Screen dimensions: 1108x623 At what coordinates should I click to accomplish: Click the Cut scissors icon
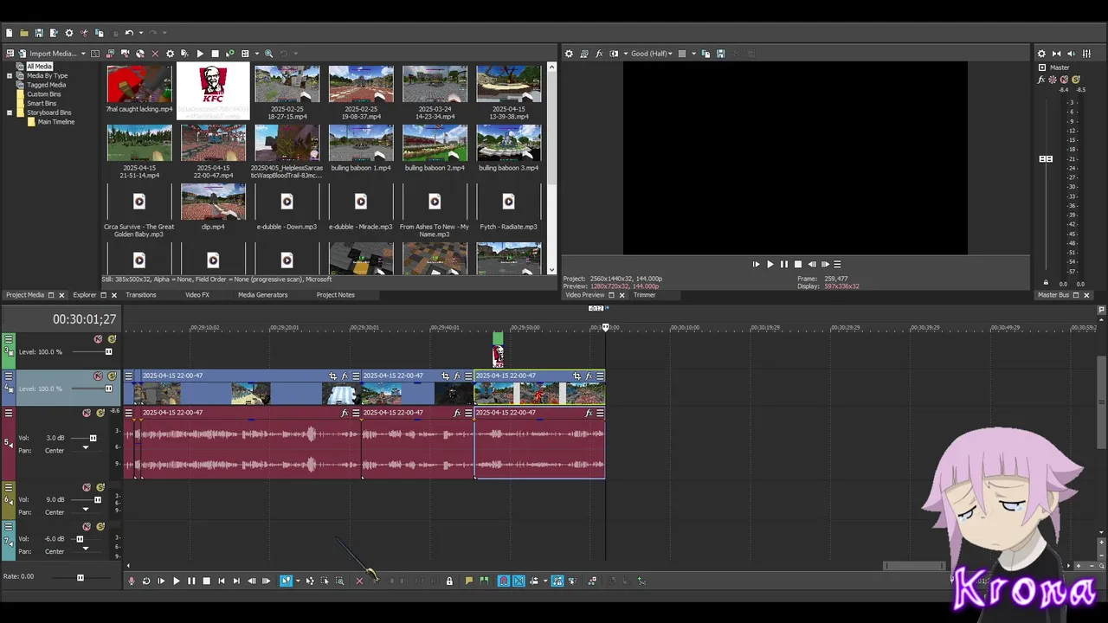click(84, 33)
